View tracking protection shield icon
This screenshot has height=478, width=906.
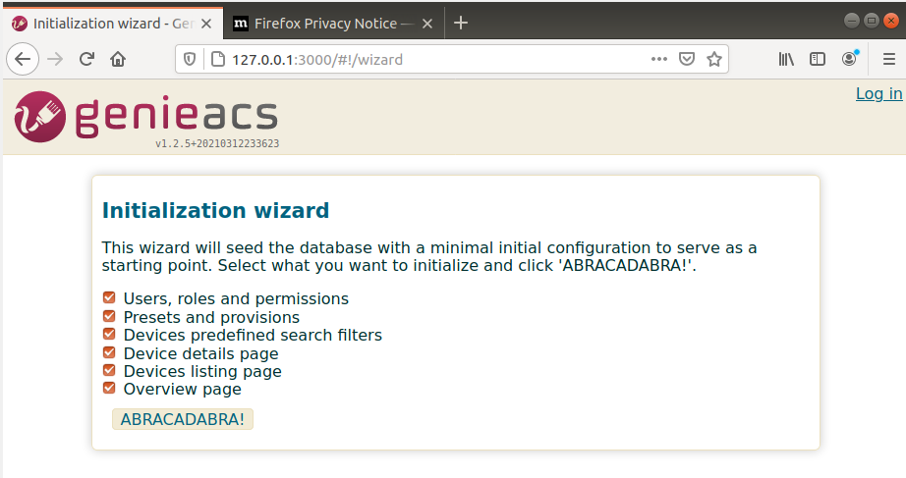click(190, 59)
